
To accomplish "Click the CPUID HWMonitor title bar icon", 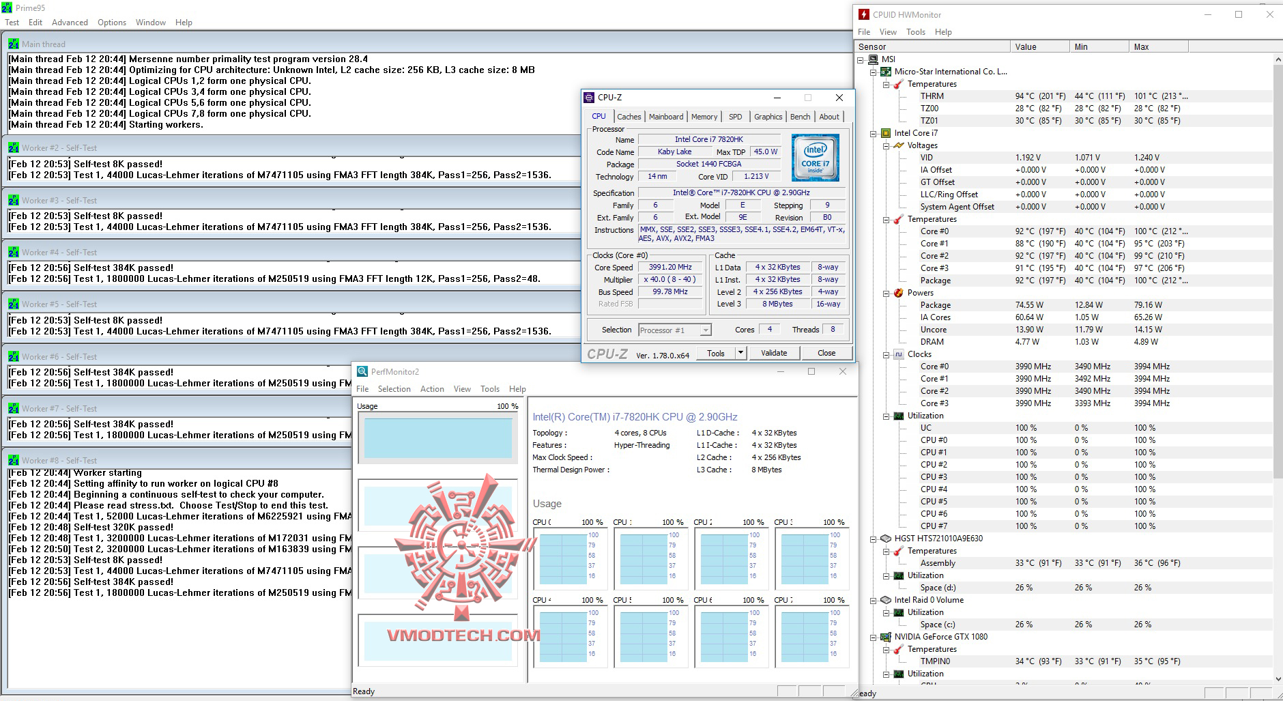I will pos(864,14).
